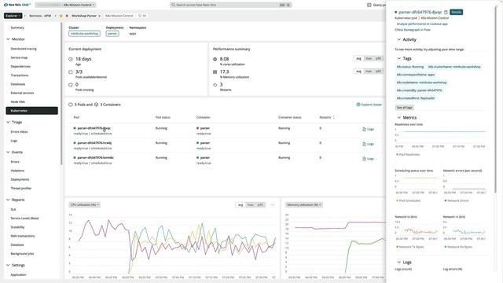Click the Pod Readiness legend color dot
This screenshot has width=503, height=283.
(398, 155)
